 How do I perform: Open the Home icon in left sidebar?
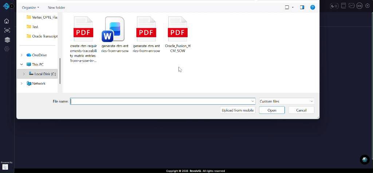coord(7,21)
